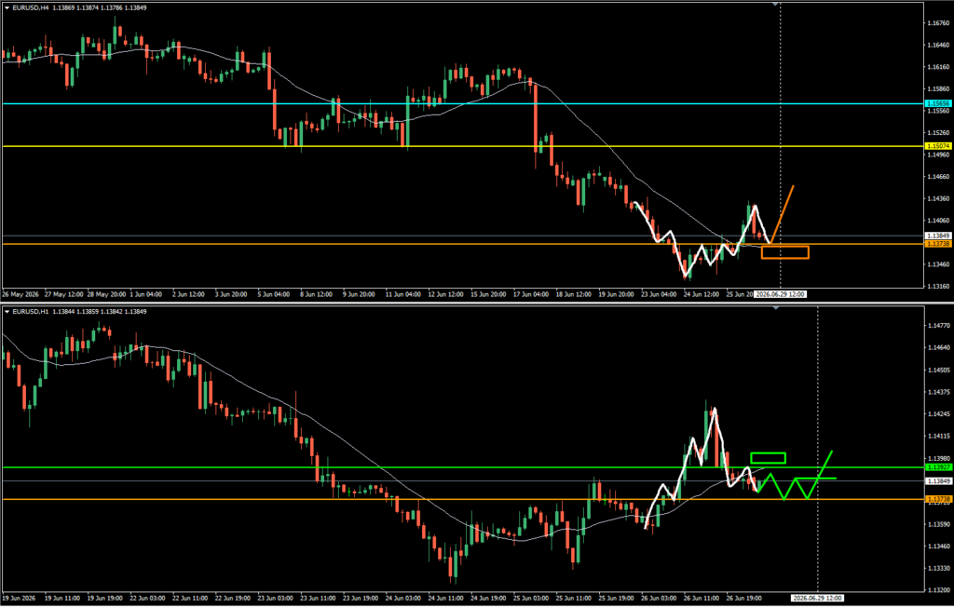Click the EURUSD,H4 title text
Viewport: 954px width, 607px height.
pyautogui.click(x=29, y=7)
